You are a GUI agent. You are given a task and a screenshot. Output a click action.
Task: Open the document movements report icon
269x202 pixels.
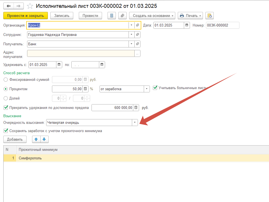coord(112,16)
